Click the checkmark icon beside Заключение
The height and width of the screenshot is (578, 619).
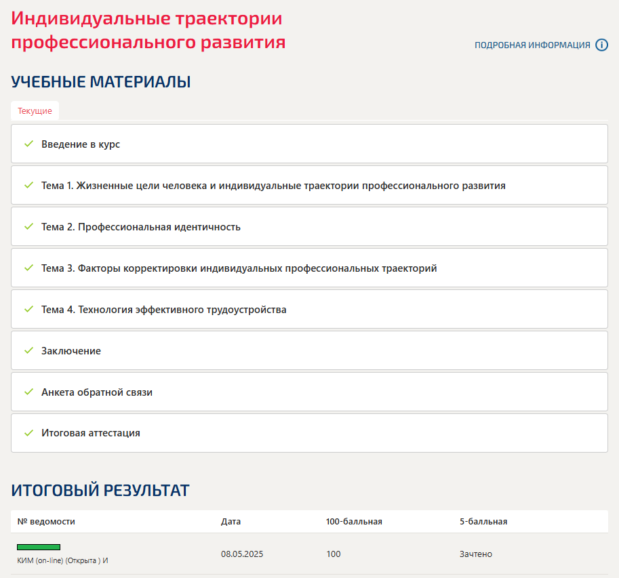29,350
